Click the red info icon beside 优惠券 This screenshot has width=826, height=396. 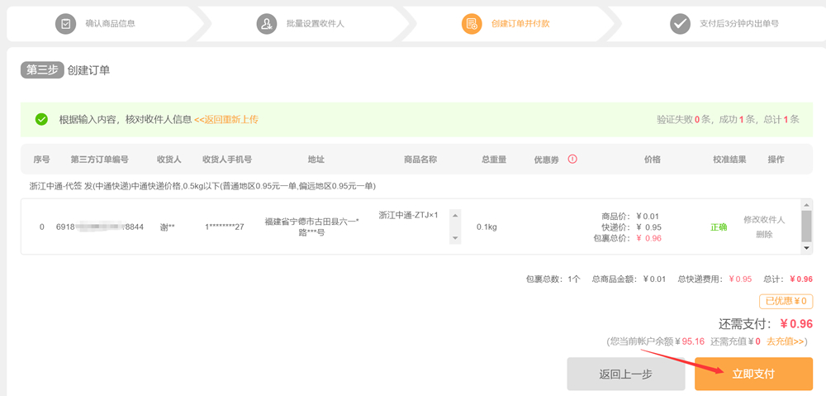point(572,159)
